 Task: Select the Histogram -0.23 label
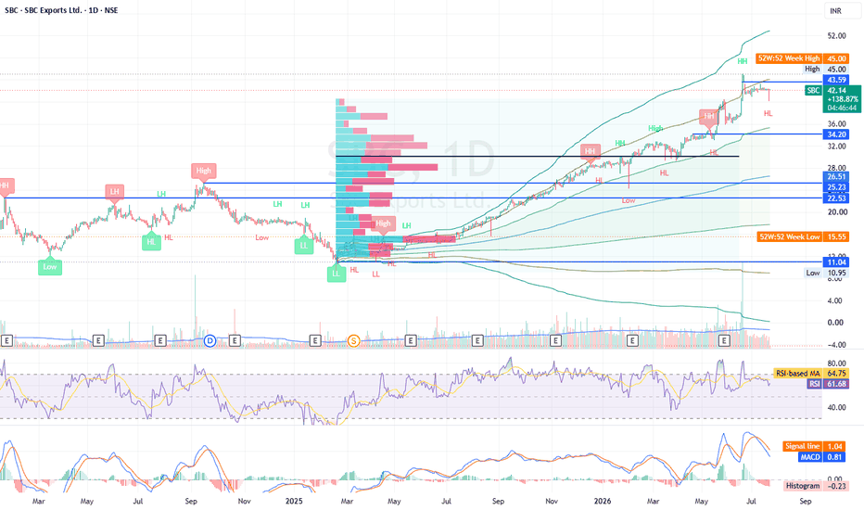(x=817, y=486)
